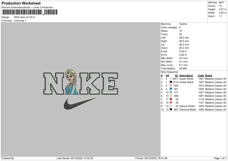Click the Max Stitch value '9.4 mm'
The image size is (228, 161).
coord(184,58)
